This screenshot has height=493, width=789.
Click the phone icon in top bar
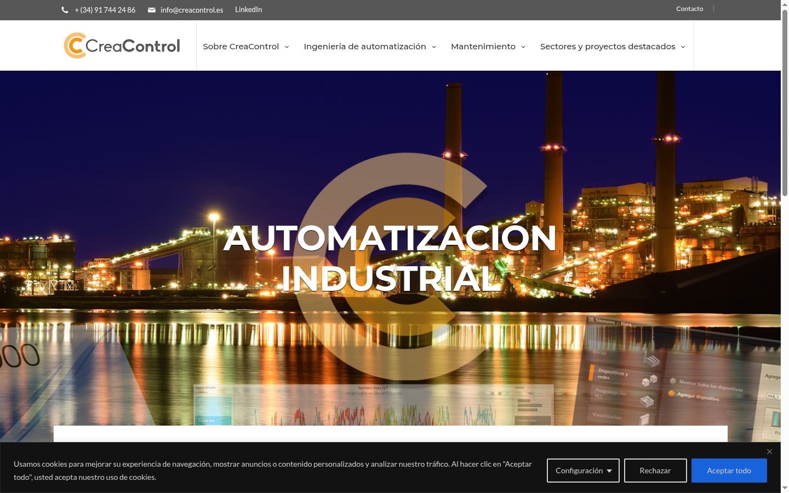[65, 10]
